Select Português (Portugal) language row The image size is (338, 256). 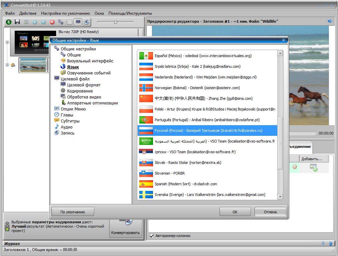(x=207, y=120)
